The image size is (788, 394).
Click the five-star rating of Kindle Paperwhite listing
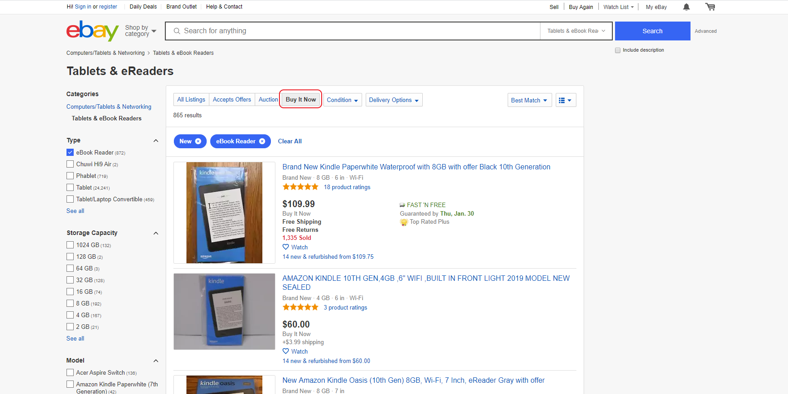[x=301, y=187]
